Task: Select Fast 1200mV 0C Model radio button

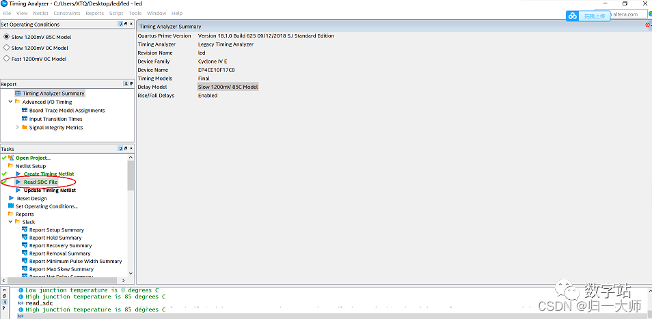Action: pyautogui.click(x=6, y=59)
